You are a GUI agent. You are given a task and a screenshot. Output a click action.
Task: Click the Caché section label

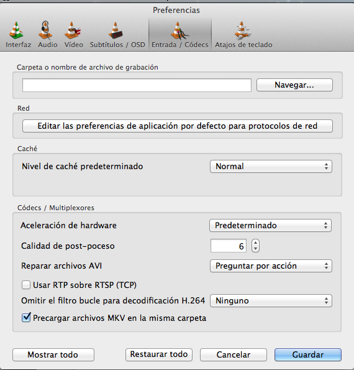coord(27,149)
